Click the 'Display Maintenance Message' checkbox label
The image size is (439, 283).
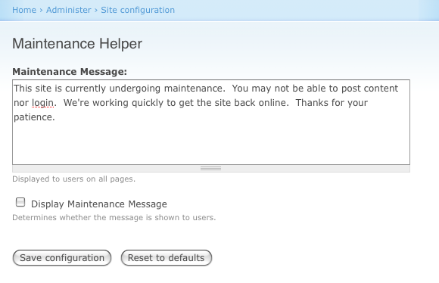click(99, 204)
